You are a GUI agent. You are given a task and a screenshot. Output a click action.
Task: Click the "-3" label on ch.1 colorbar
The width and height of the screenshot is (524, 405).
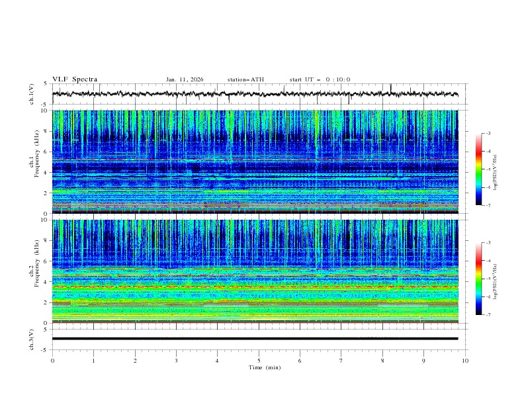pos(488,133)
